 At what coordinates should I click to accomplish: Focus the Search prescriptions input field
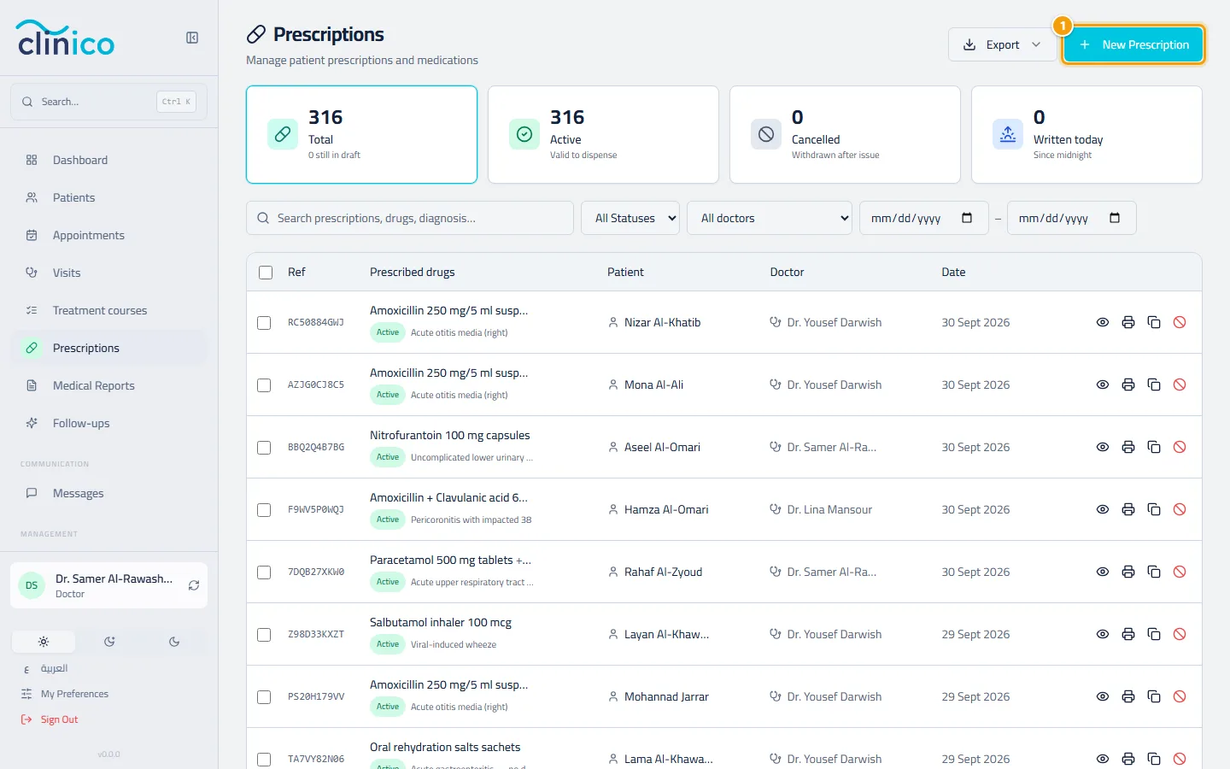[x=410, y=218]
